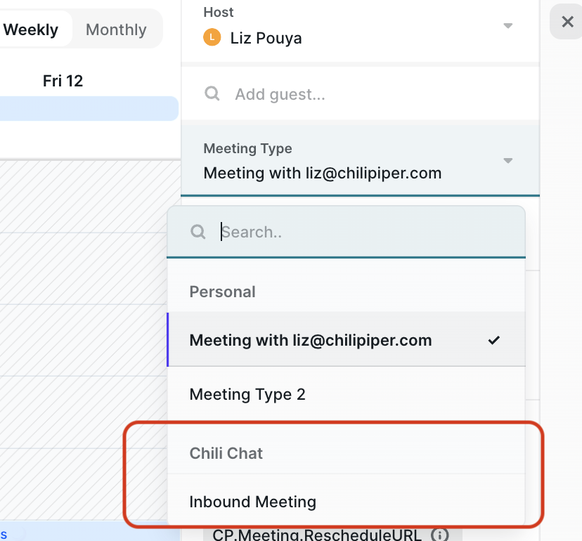Expand the Host dropdown arrow
Screen dimensions: 582x541
tap(507, 25)
